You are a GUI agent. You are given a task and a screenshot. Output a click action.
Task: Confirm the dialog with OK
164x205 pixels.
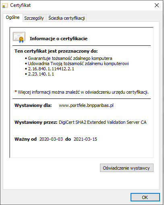145,197
